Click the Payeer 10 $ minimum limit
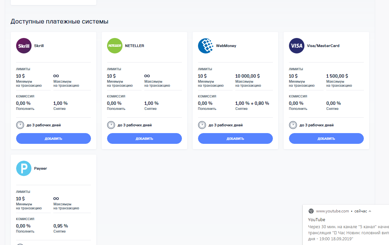 pos(20,199)
